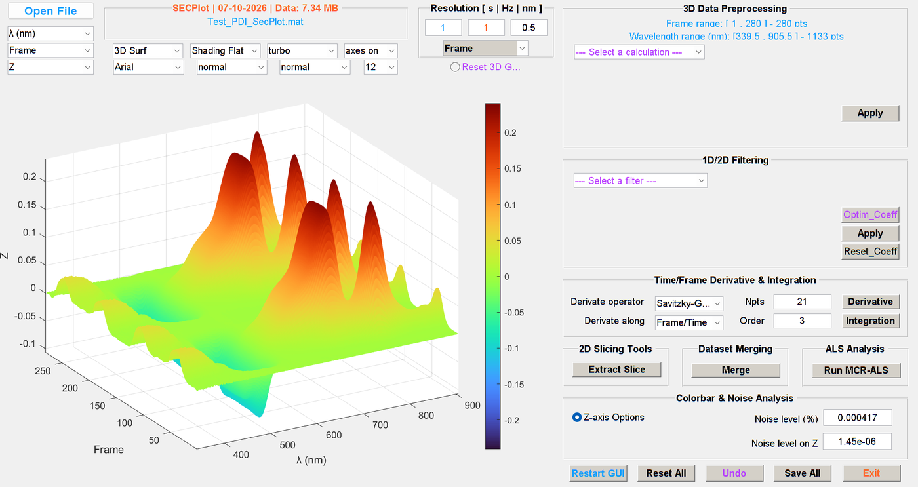Click the Run MCR-ALS button

(856, 370)
